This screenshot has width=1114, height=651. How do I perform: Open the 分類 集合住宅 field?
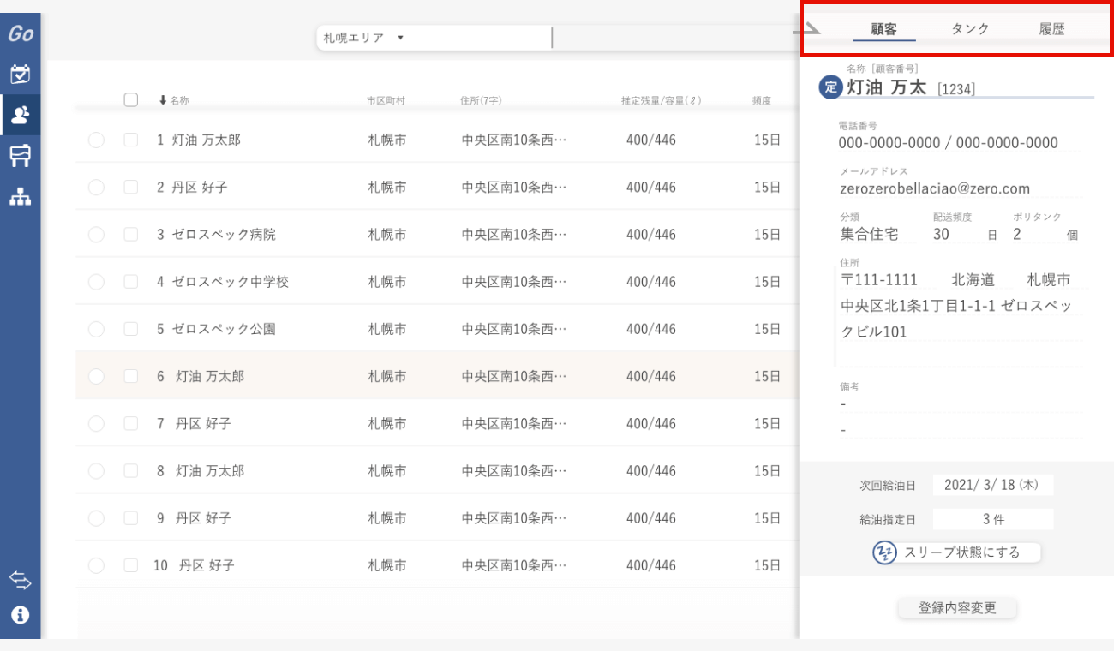point(878,234)
